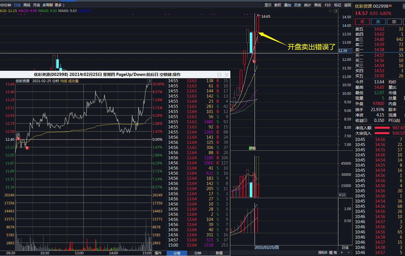Open the 显示 display menu
The height and width of the screenshot is (256, 405).
tap(268, 5)
